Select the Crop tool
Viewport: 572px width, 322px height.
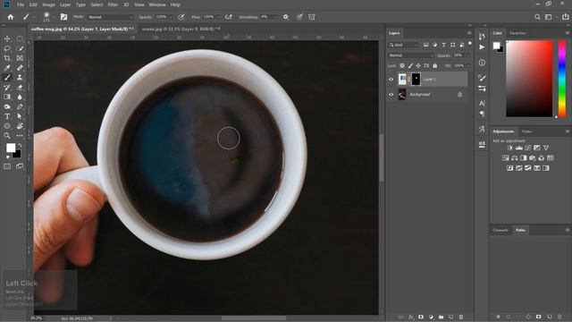pos(7,58)
